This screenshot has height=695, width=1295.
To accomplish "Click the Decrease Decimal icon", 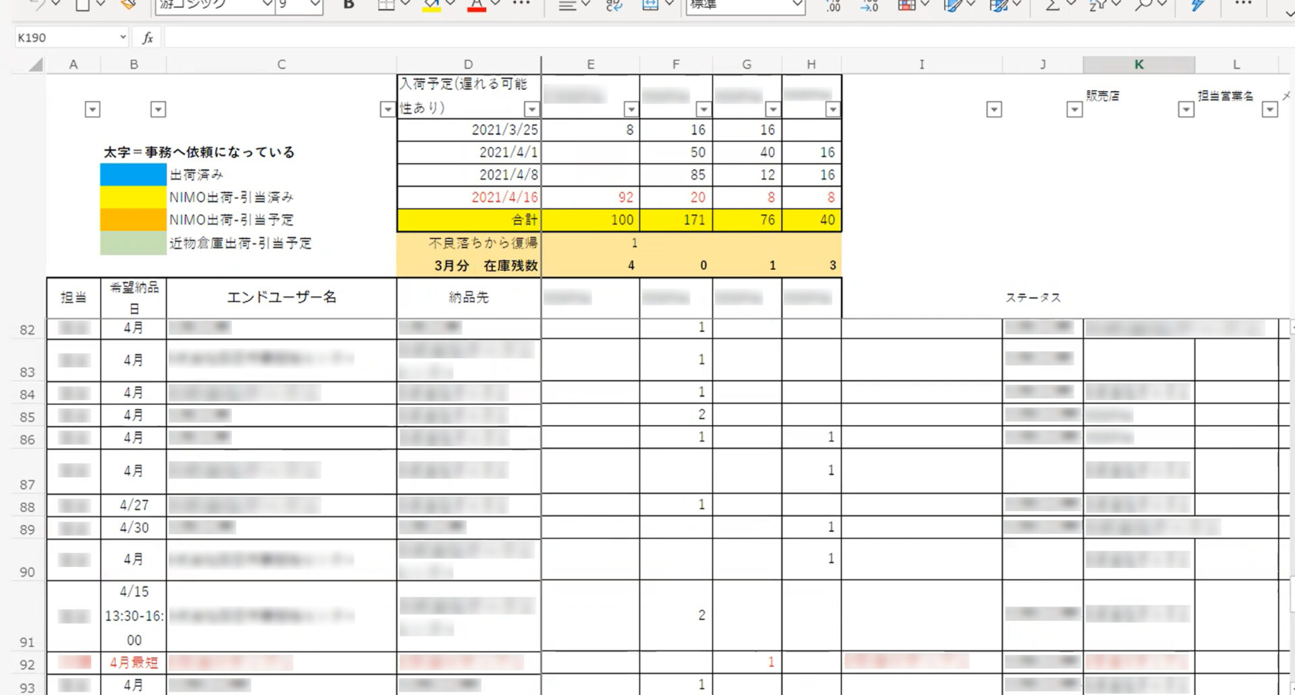I will coord(869,5).
